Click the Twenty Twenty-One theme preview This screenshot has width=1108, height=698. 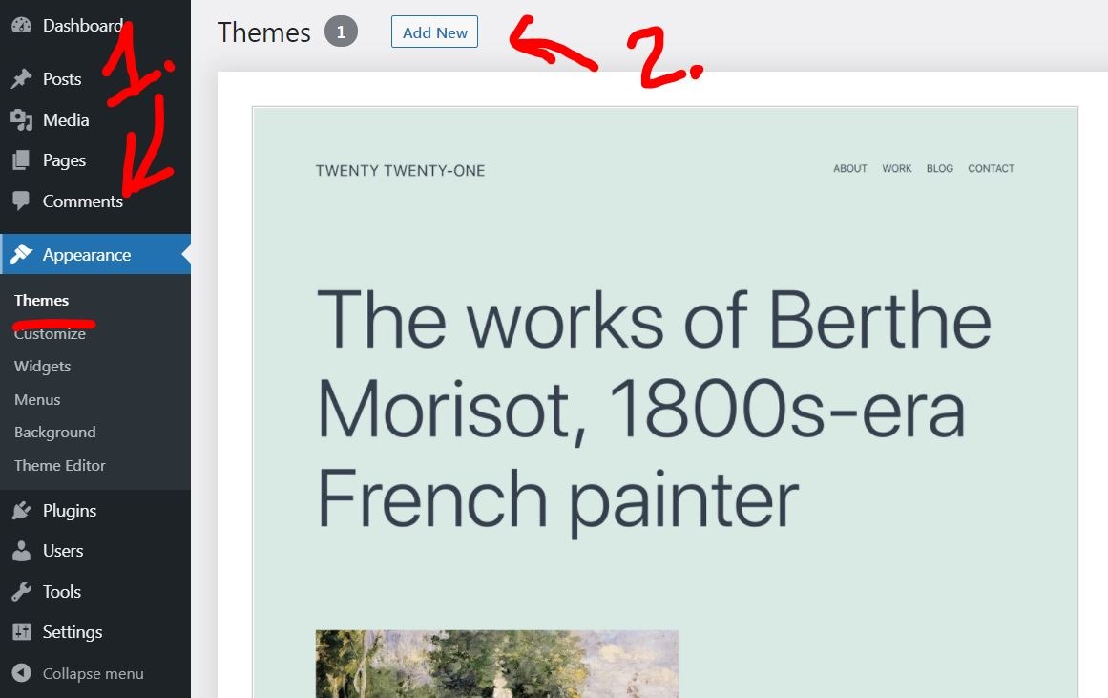(x=664, y=401)
